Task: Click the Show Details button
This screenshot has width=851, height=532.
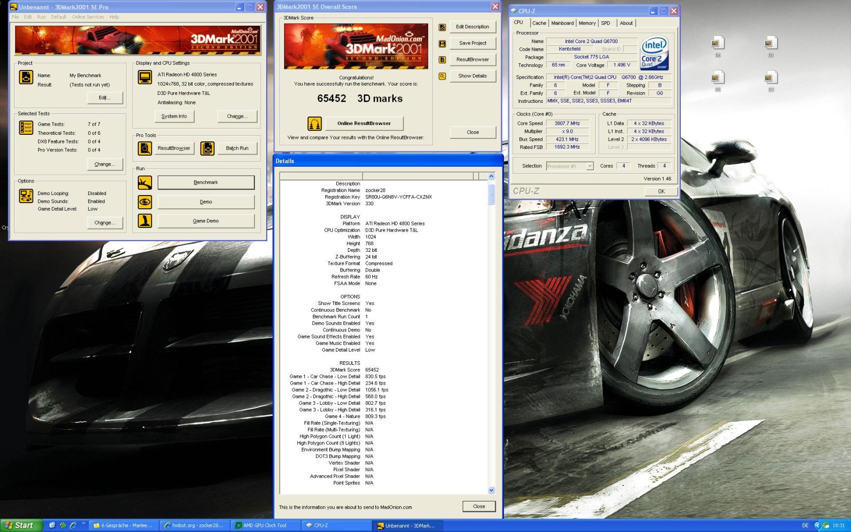Action: point(473,76)
